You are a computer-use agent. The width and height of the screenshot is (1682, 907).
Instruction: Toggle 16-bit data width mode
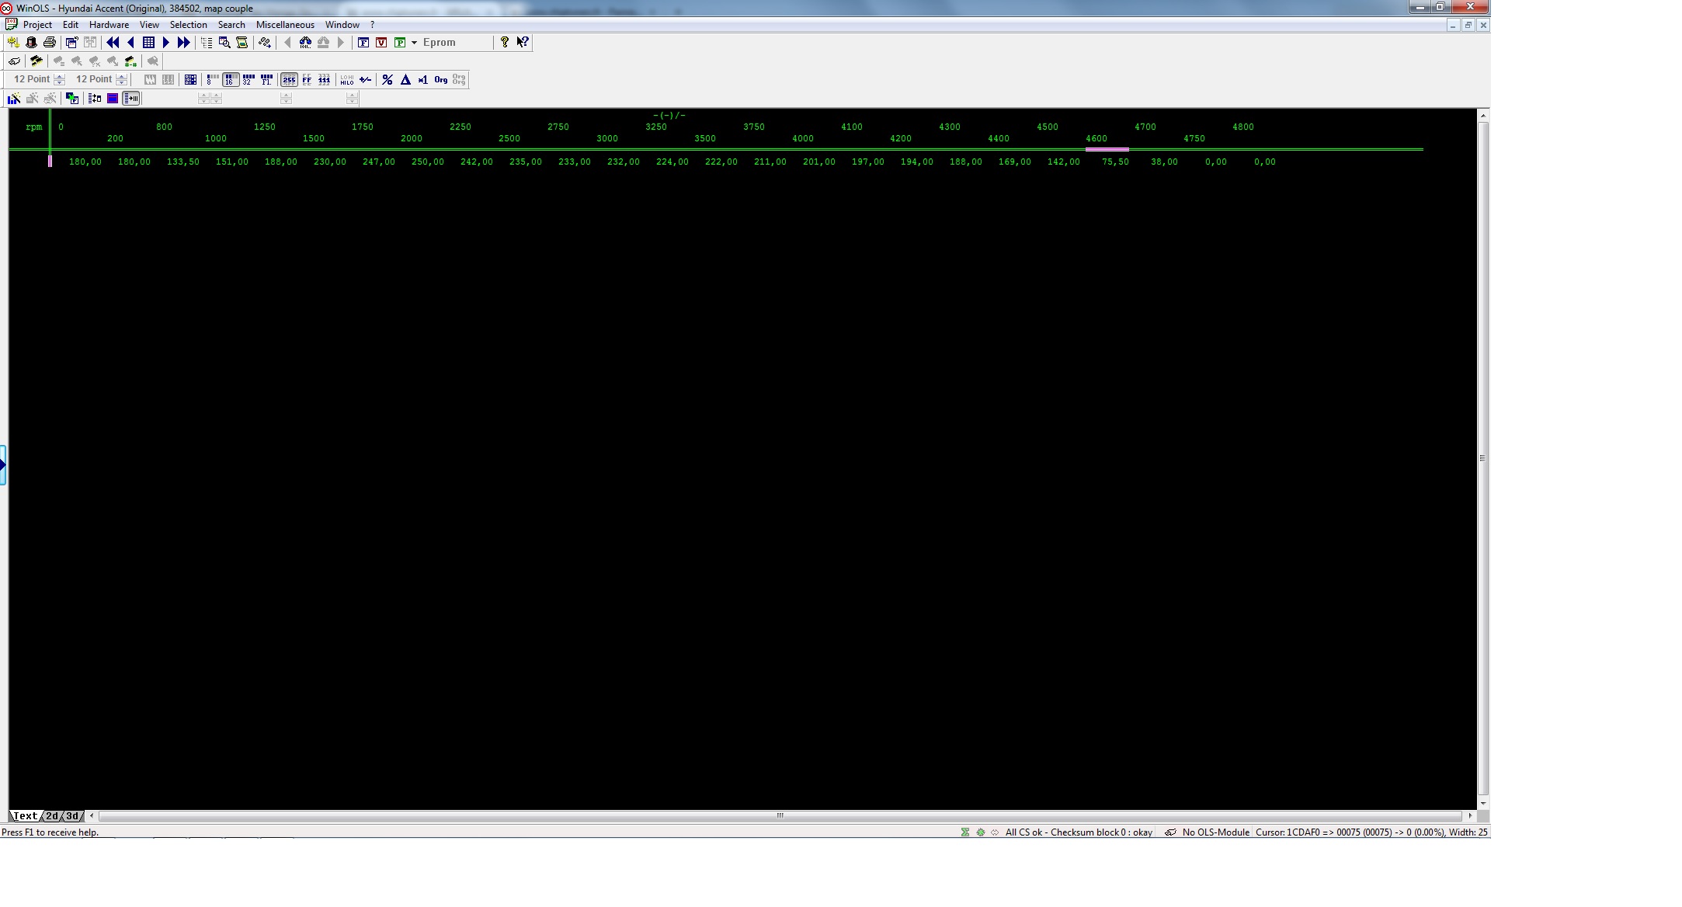click(x=230, y=80)
